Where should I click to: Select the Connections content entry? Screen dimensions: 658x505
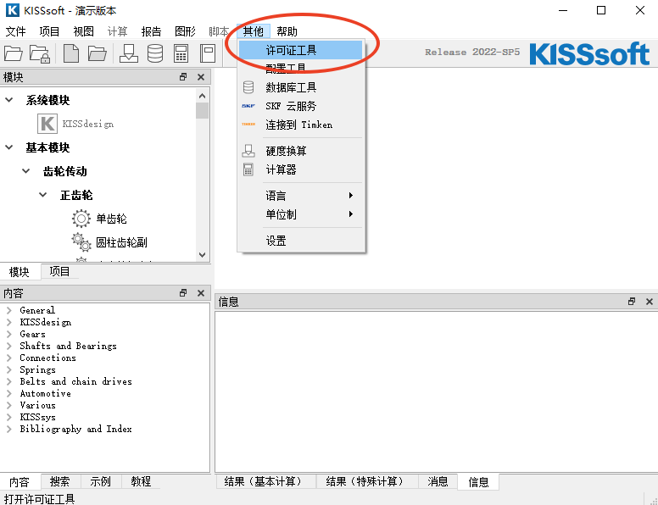48,358
